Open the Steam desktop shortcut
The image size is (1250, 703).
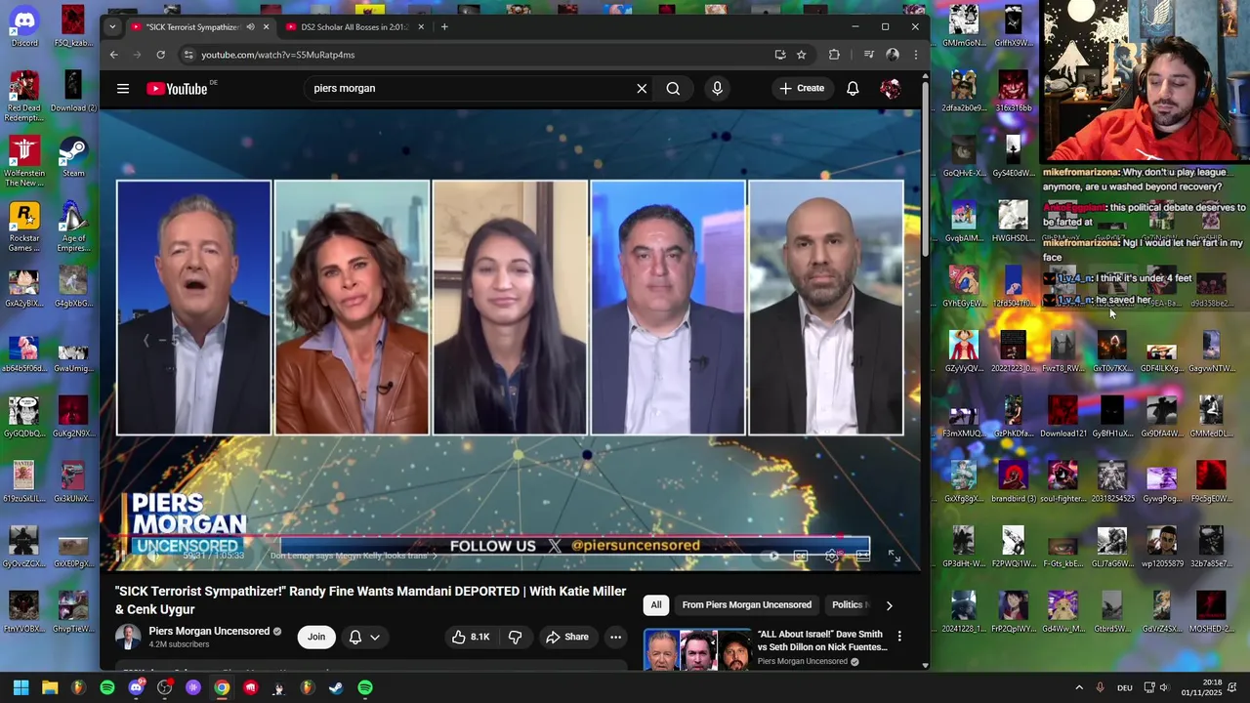pos(73,158)
